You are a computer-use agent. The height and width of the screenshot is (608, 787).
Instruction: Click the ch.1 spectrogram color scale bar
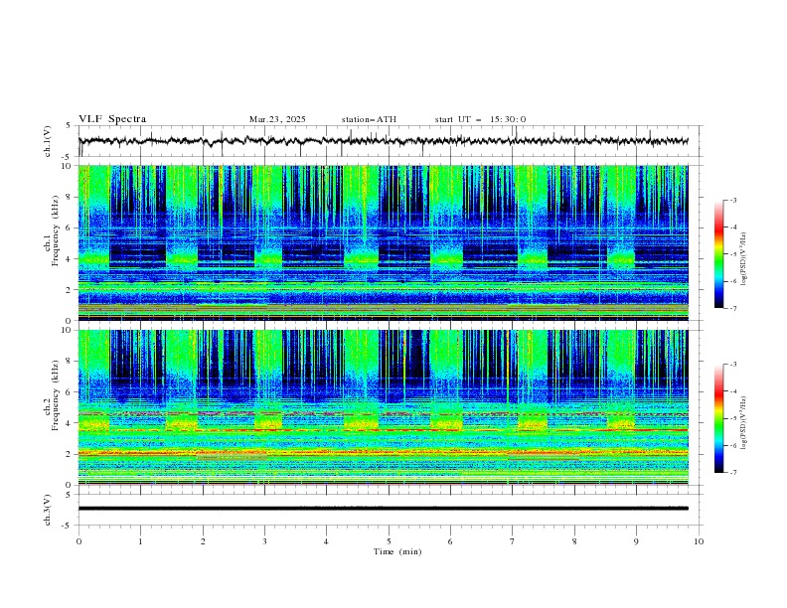(x=718, y=253)
